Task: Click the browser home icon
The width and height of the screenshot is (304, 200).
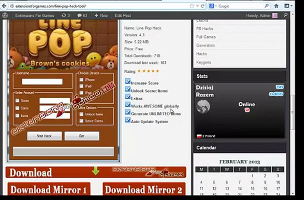Action: pyautogui.click(x=276, y=6)
